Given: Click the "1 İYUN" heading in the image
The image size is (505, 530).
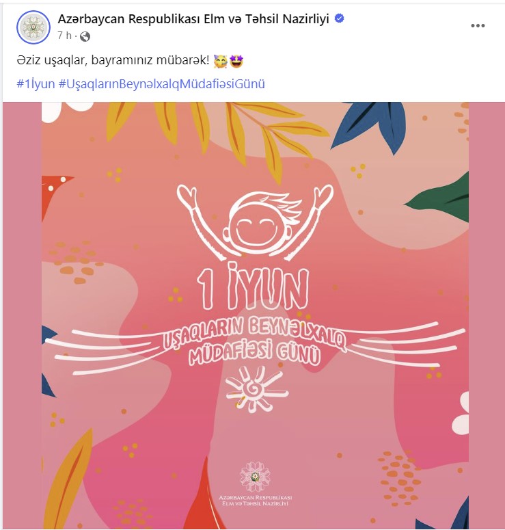Looking at the screenshot, I should (253, 287).
